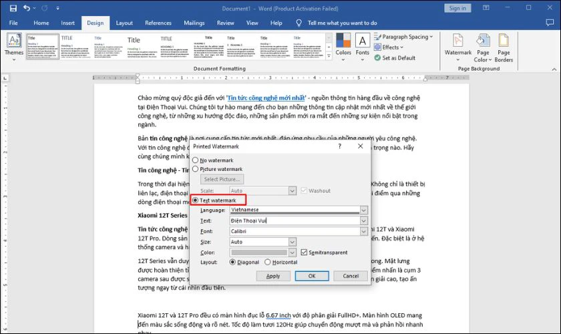Screen dimensions: 561x334
Task: Click Set as Default checkmark button
Action: pyautogui.click(x=395, y=57)
